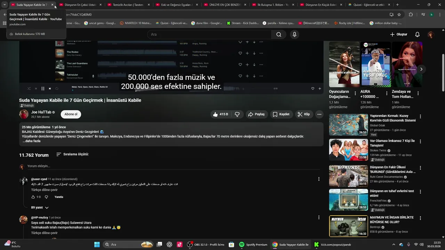
Task: Open options for Zendaya ve Tom Holland short
Action: [418, 93]
